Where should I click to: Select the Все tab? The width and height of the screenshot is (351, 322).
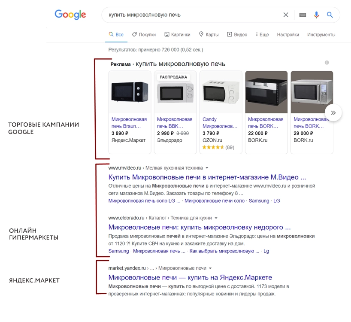(116, 34)
